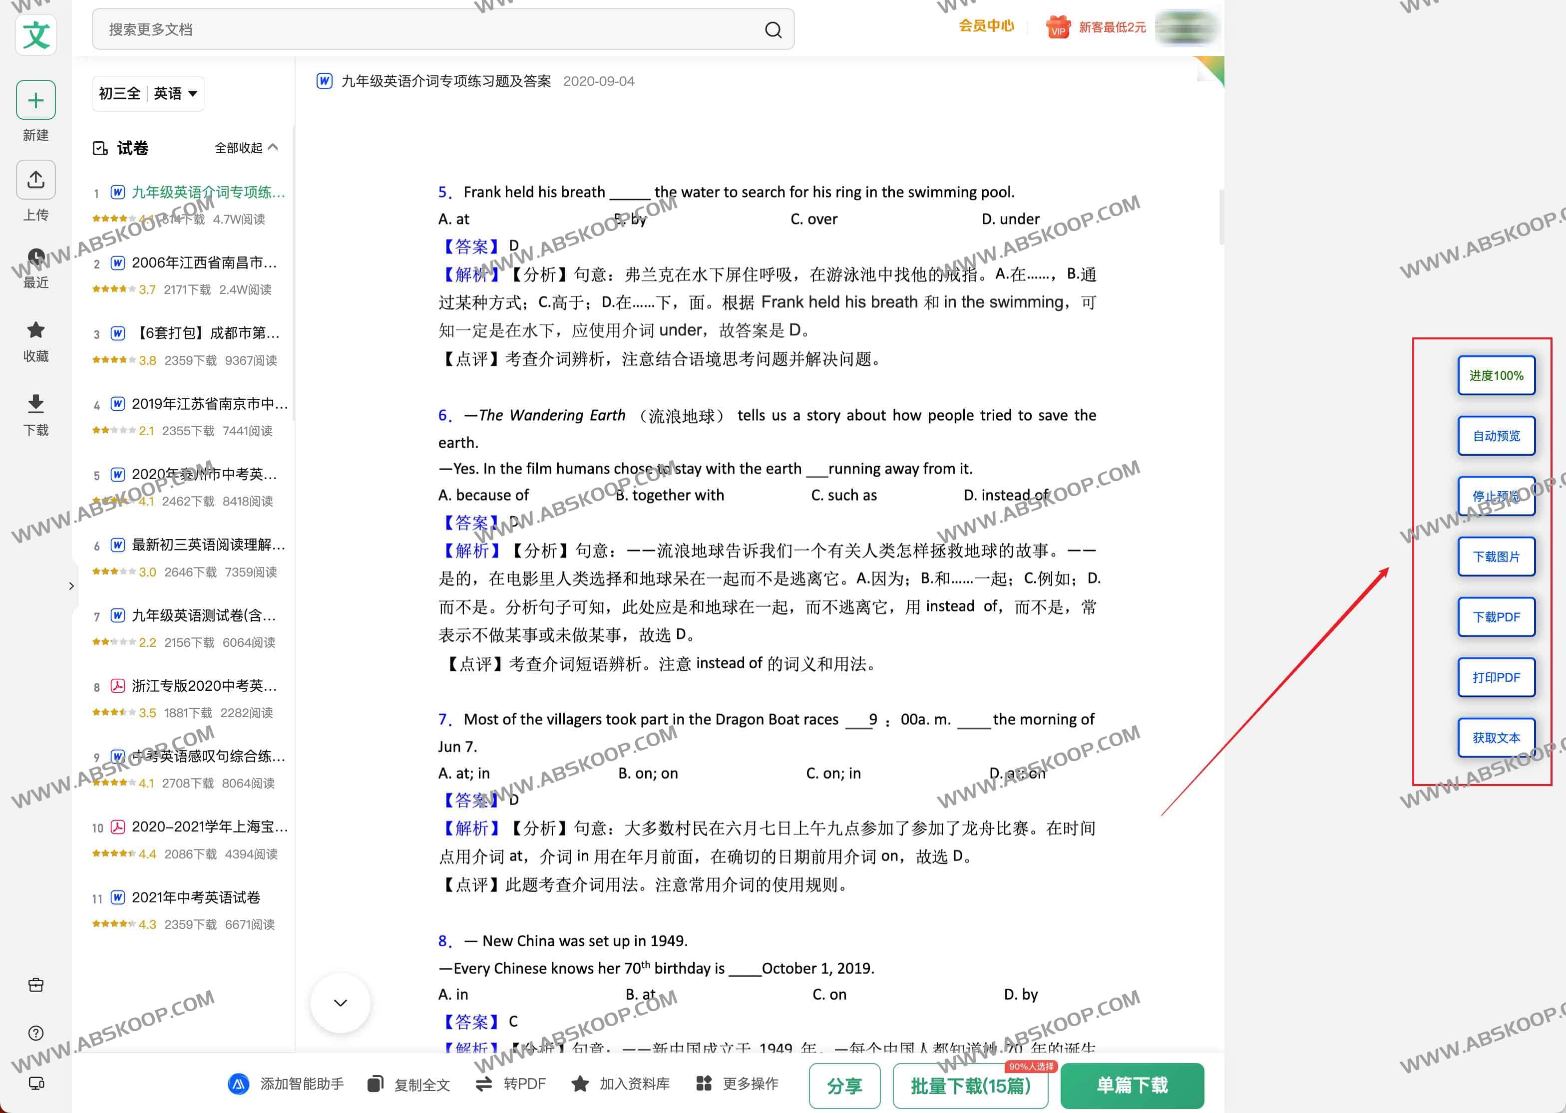Viewport: 1566px width, 1113px height.
Task: Open 更多操作 menu
Action: [737, 1084]
